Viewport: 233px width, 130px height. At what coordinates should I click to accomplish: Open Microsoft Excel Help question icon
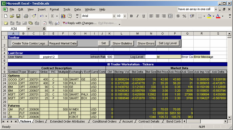tap(70, 16)
